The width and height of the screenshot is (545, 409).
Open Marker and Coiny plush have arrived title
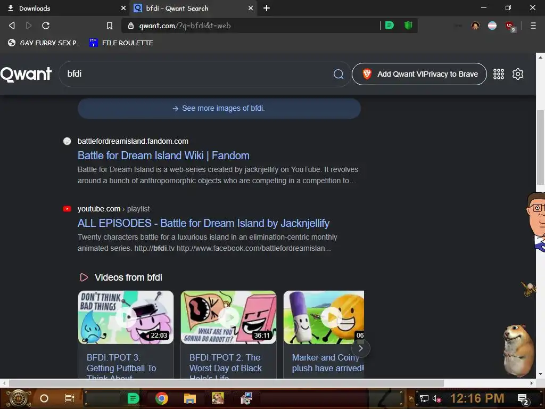328,363
